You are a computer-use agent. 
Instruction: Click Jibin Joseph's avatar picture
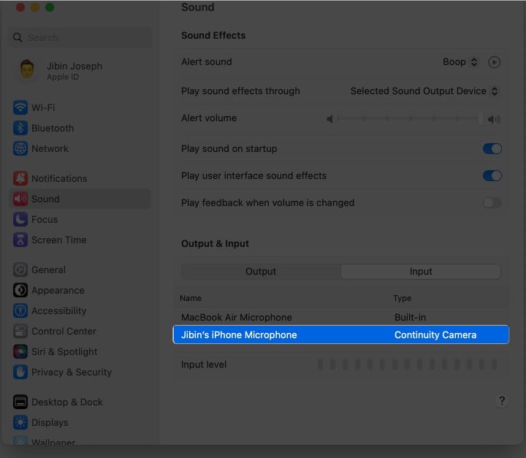pyautogui.click(x=27, y=69)
